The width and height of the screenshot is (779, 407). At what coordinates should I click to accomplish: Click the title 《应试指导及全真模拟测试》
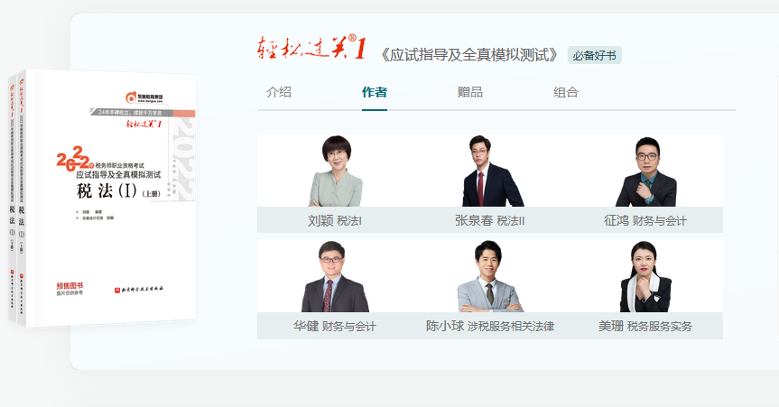469,55
